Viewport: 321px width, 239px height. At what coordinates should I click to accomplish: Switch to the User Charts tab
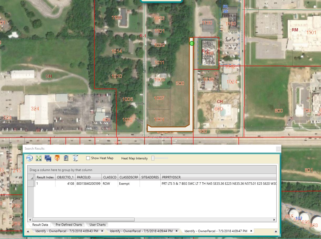(x=98, y=225)
